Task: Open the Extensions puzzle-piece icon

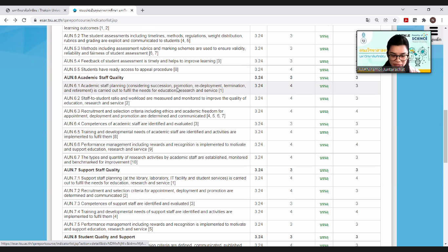Action: pos(424,20)
